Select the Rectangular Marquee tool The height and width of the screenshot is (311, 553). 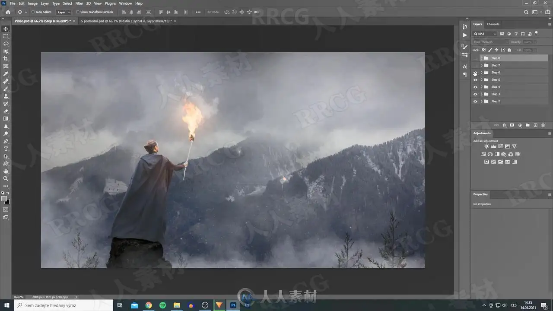point(6,36)
